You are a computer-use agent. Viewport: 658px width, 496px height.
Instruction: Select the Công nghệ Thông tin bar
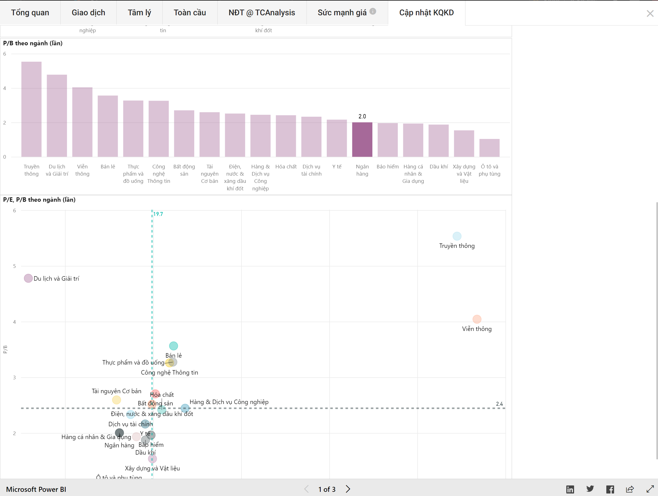pos(159,129)
